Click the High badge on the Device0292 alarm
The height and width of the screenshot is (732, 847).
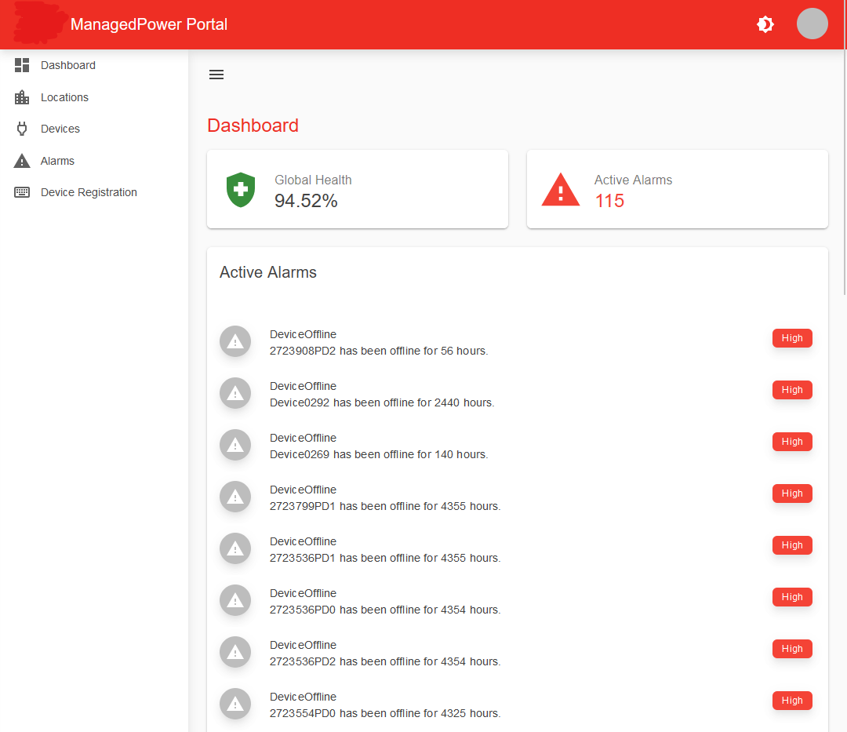pos(792,390)
